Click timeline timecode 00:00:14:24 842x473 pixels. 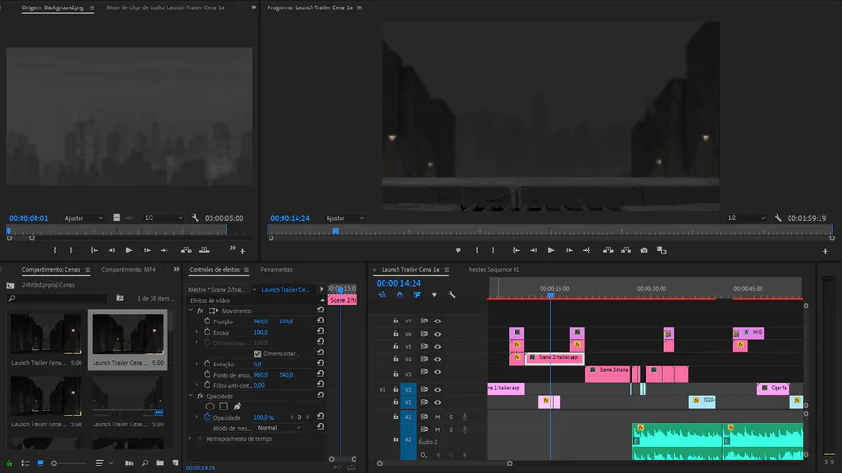tap(399, 283)
